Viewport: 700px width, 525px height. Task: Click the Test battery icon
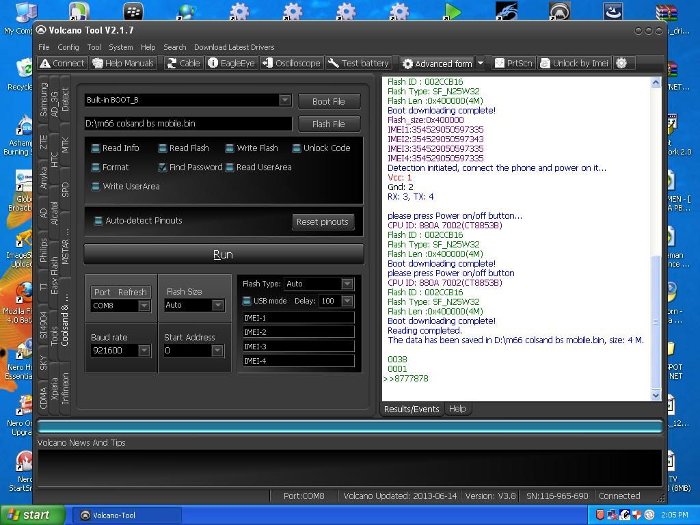click(x=358, y=63)
